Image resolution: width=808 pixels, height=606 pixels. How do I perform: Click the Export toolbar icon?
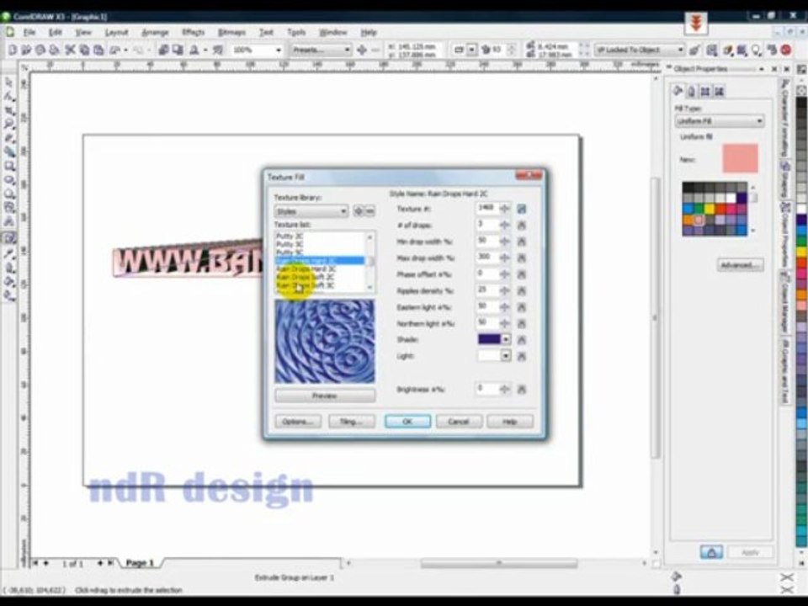coord(178,50)
